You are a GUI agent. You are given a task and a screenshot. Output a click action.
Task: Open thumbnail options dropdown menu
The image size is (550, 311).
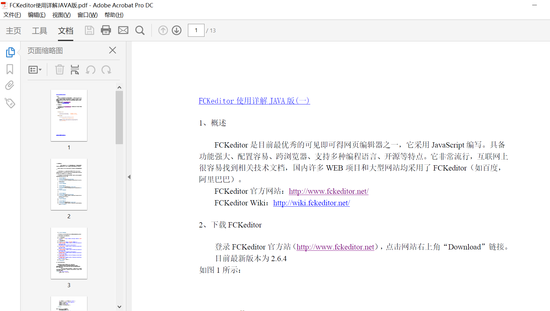tap(35, 70)
